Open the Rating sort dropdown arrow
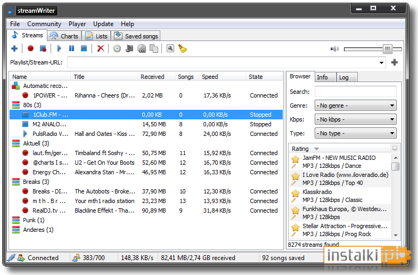Screen dimensions: 418x275 (x=316, y=149)
